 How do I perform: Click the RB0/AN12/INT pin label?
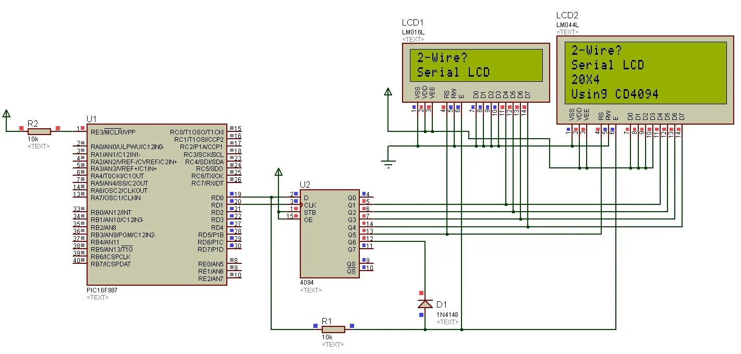[x=111, y=213]
